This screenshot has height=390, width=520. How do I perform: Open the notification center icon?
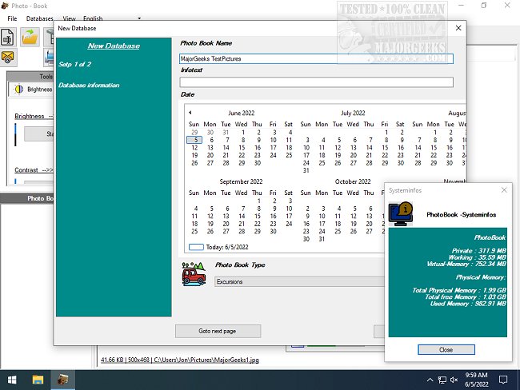click(x=503, y=380)
